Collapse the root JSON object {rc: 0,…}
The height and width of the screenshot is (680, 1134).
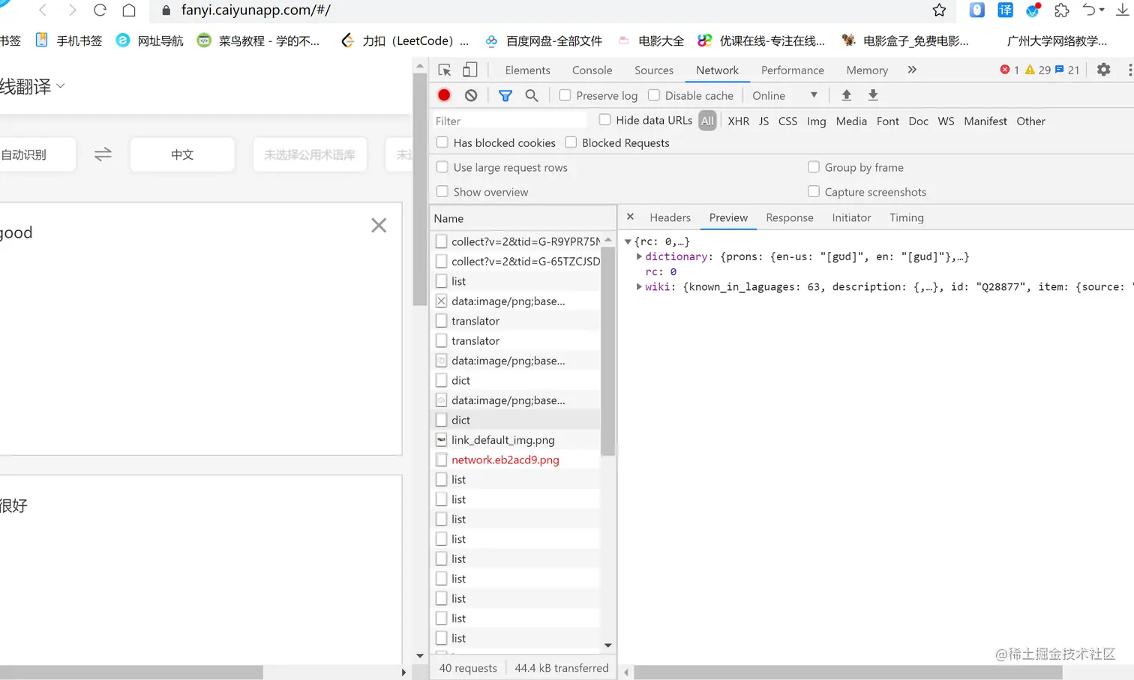tap(628, 241)
